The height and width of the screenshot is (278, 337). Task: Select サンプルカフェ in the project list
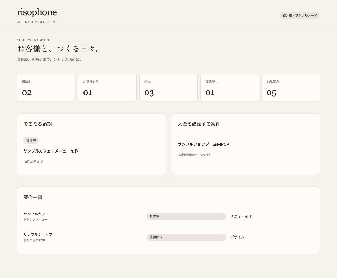36,214
